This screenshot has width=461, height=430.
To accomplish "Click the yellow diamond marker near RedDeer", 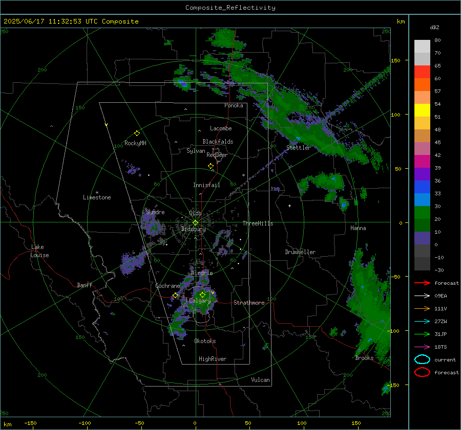I will pyautogui.click(x=211, y=166).
